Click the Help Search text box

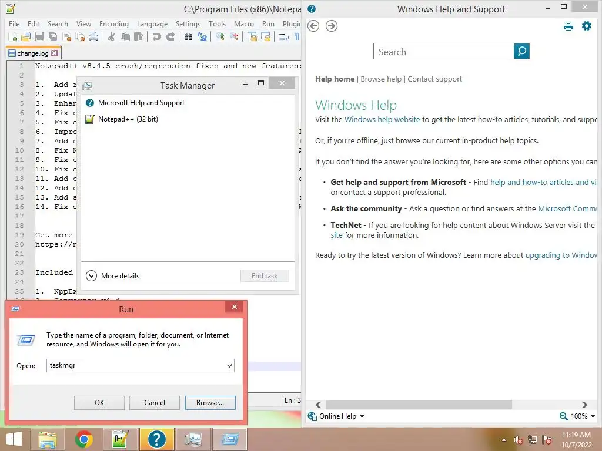coord(443,52)
